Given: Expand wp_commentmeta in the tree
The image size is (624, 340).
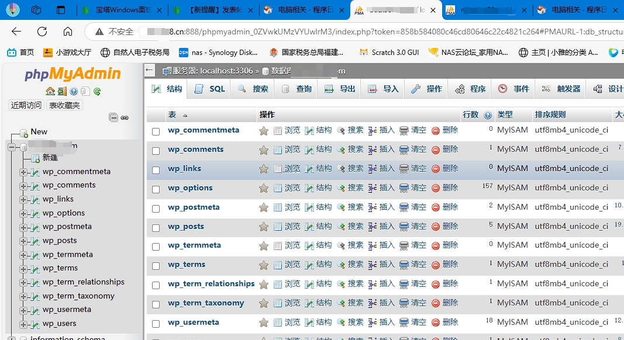Looking at the screenshot, I should pos(23,172).
